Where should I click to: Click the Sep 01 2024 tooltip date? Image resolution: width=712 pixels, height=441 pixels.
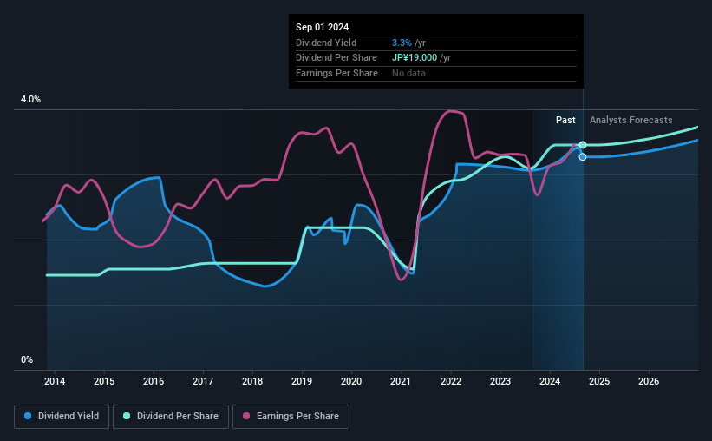click(x=323, y=27)
